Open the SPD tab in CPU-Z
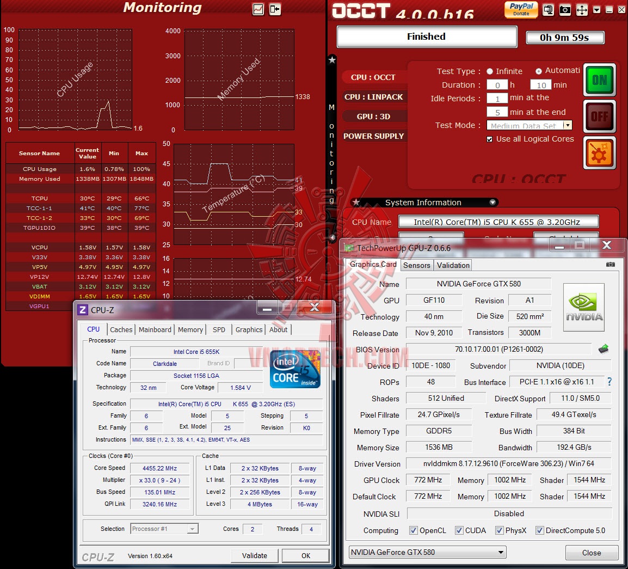Screen dimensions: 628x569 click(x=219, y=329)
